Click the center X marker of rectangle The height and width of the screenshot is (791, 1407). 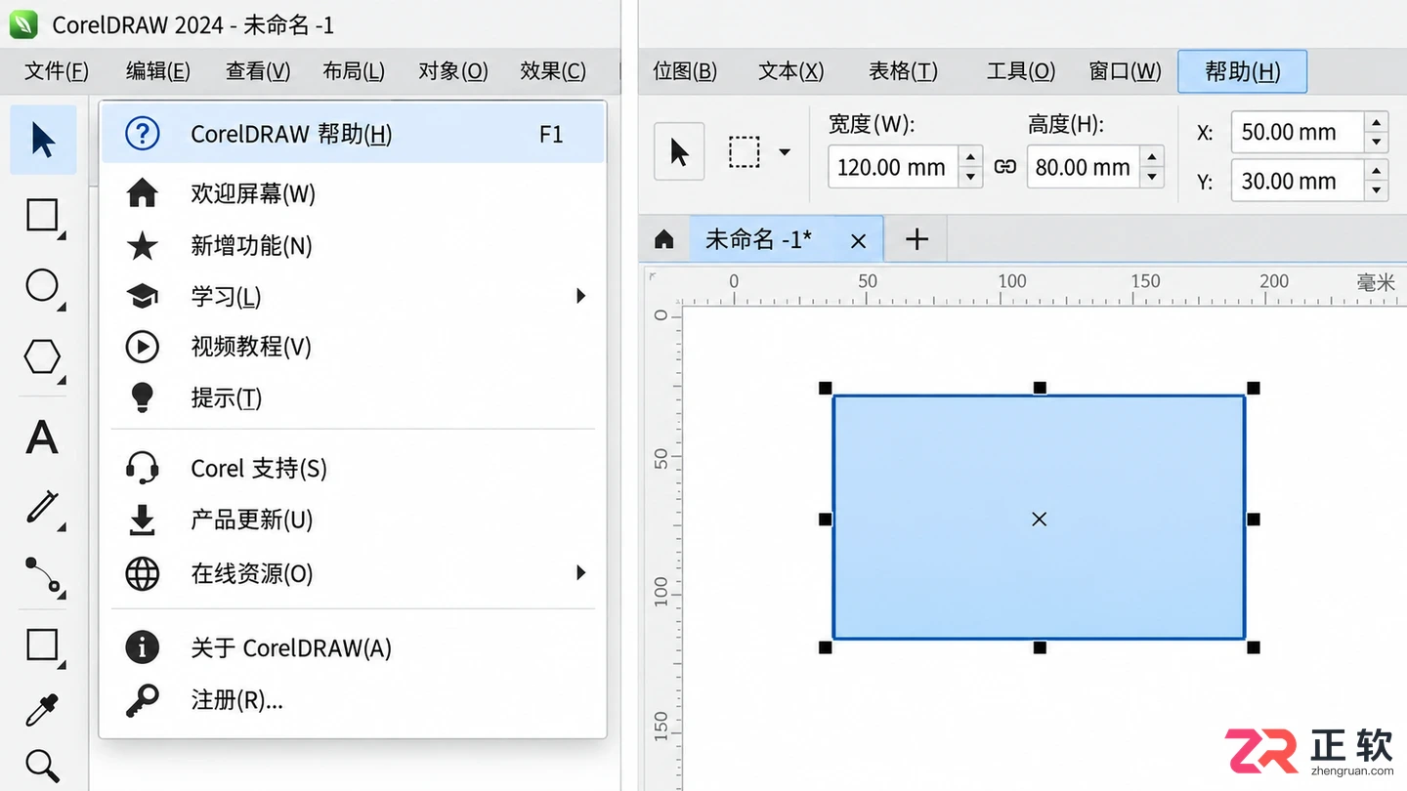coord(1040,519)
